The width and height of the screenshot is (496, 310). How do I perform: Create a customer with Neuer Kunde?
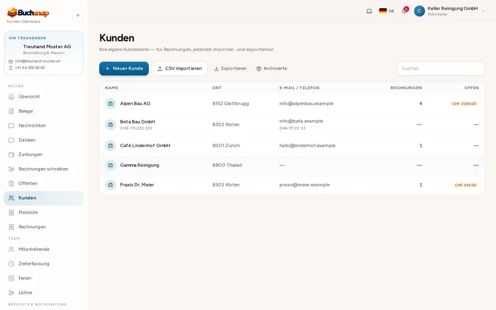point(124,68)
